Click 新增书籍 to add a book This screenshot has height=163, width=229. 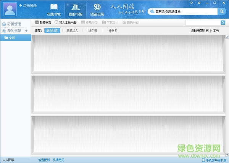pos(43,22)
